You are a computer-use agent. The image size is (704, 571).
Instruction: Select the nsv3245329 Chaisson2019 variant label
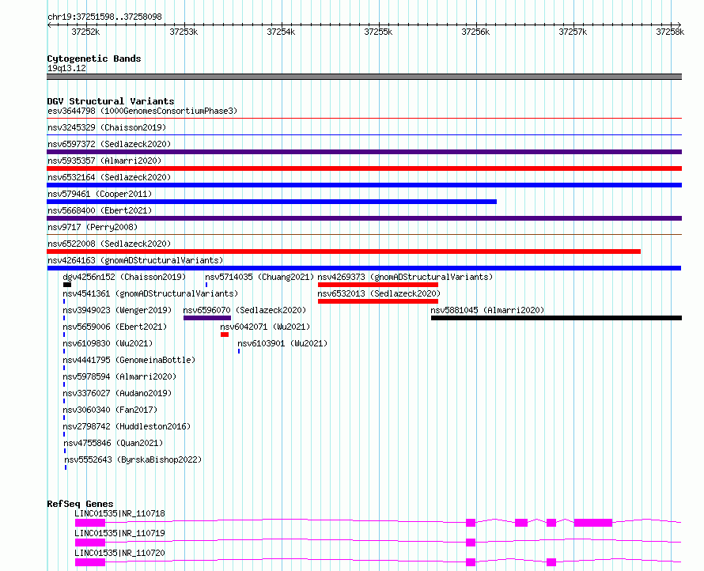(107, 127)
